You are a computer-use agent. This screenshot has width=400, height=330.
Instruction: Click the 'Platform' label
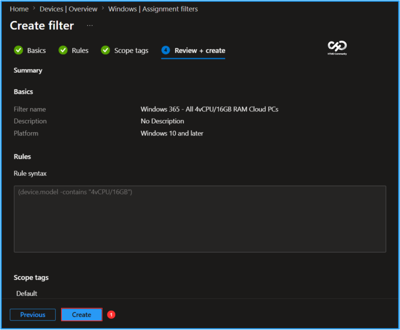point(26,133)
